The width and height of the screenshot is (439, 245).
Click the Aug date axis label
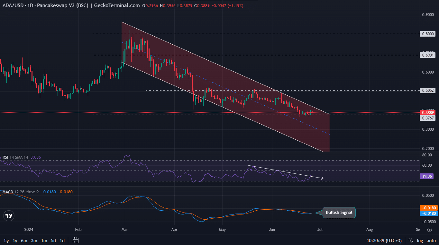pyautogui.click(x=370, y=230)
